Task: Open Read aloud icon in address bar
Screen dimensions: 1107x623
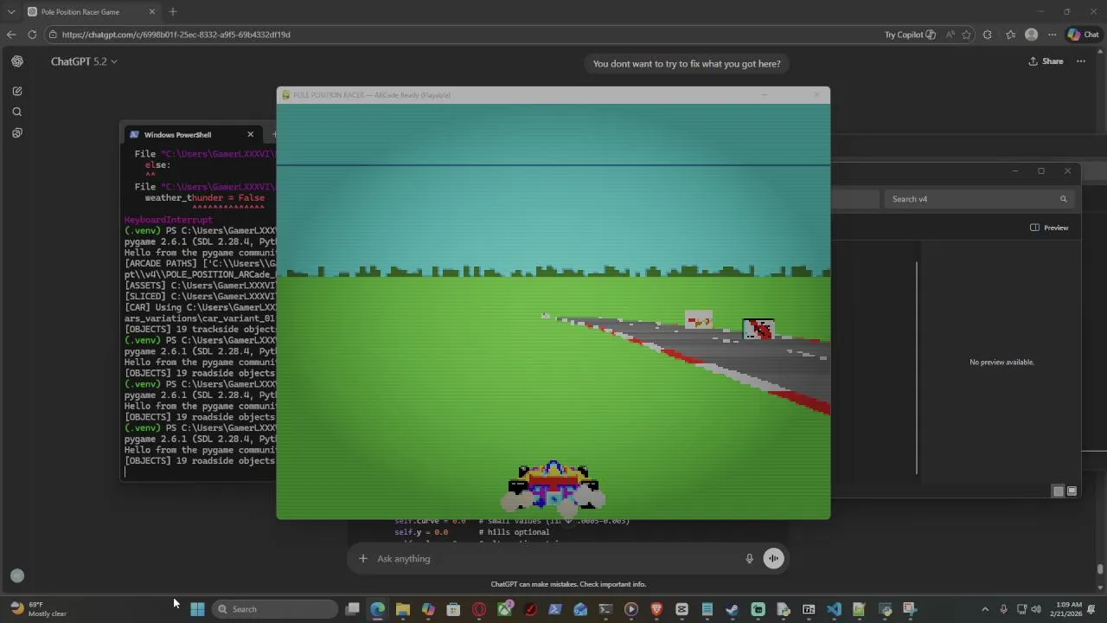Action: (x=950, y=35)
